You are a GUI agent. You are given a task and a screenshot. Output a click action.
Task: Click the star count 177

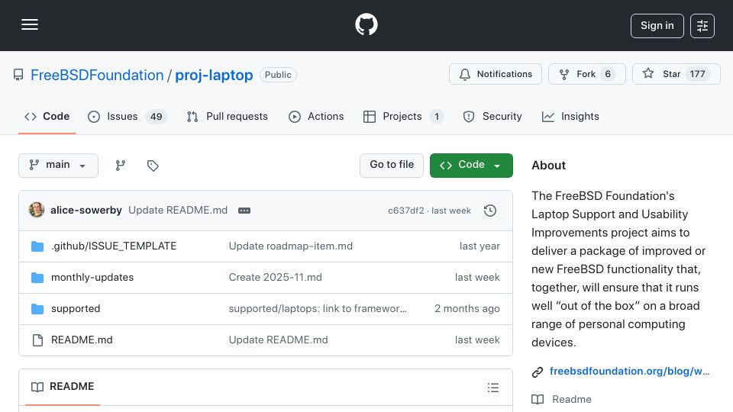[697, 74]
